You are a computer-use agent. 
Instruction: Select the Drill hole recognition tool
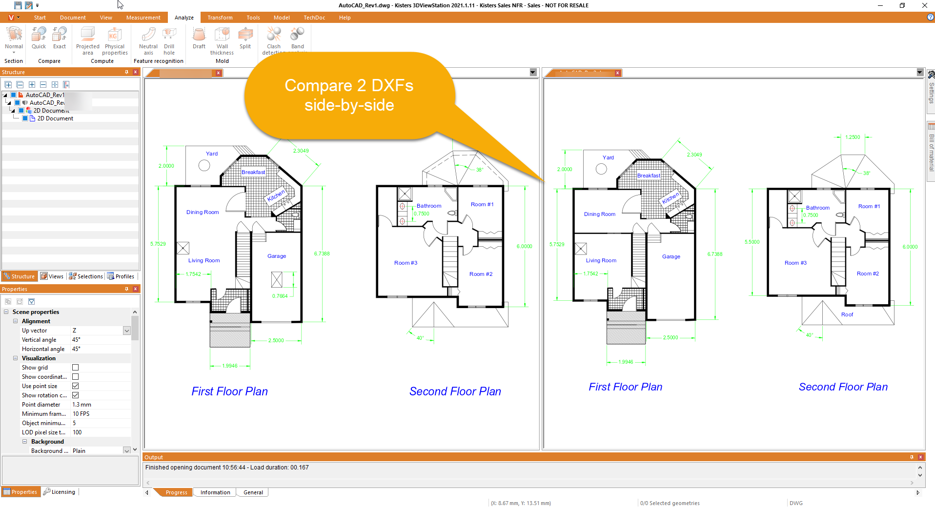click(169, 41)
